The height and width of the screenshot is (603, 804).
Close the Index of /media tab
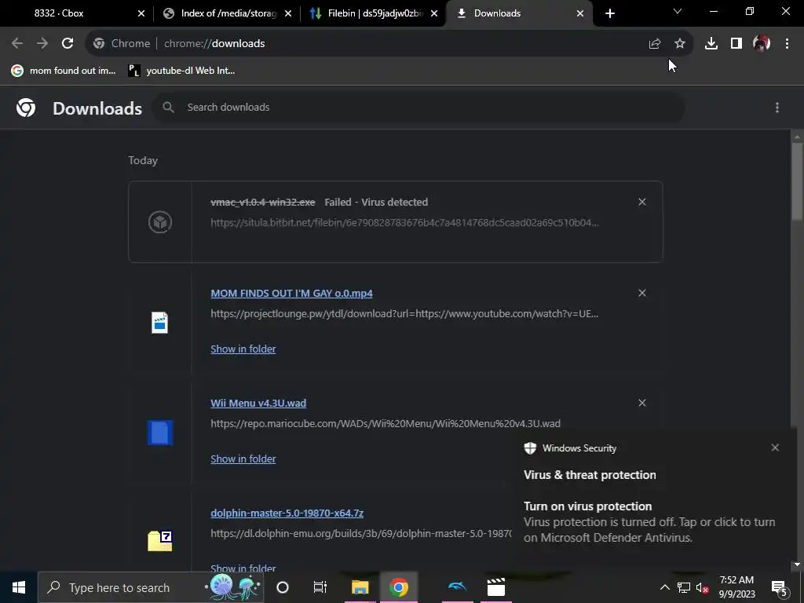click(x=288, y=13)
